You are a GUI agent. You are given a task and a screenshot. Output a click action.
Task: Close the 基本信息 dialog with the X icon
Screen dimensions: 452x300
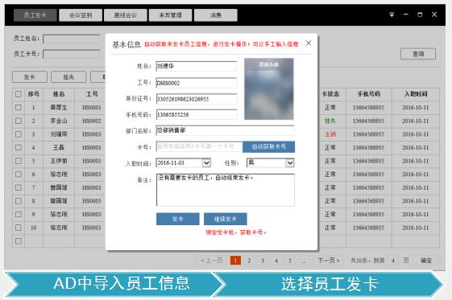tap(309, 43)
